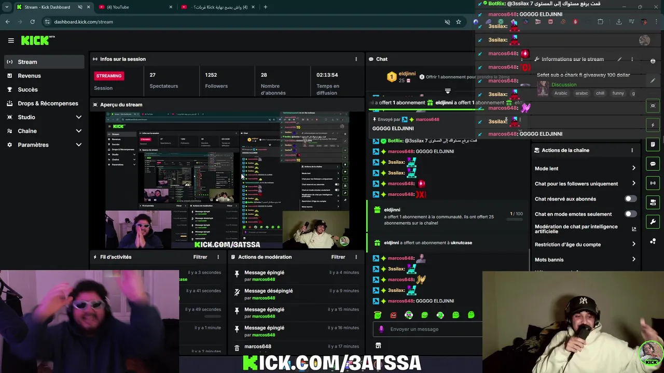The width and height of the screenshot is (664, 373).
Task: Open Mode lent options arrow
Action: (633, 168)
